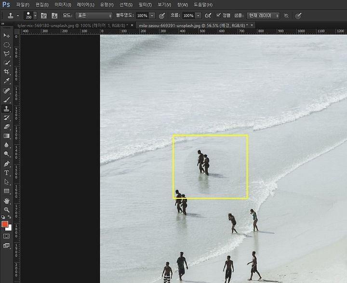Screen dimensions: 347x283
Task: Uncheck the 정렬 (Aligned) checkbox
Action: (218, 15)
